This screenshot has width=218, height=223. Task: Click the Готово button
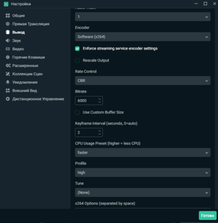(207, 216)
